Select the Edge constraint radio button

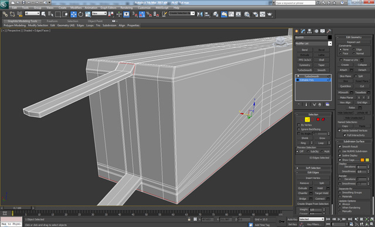pos(354,49)
